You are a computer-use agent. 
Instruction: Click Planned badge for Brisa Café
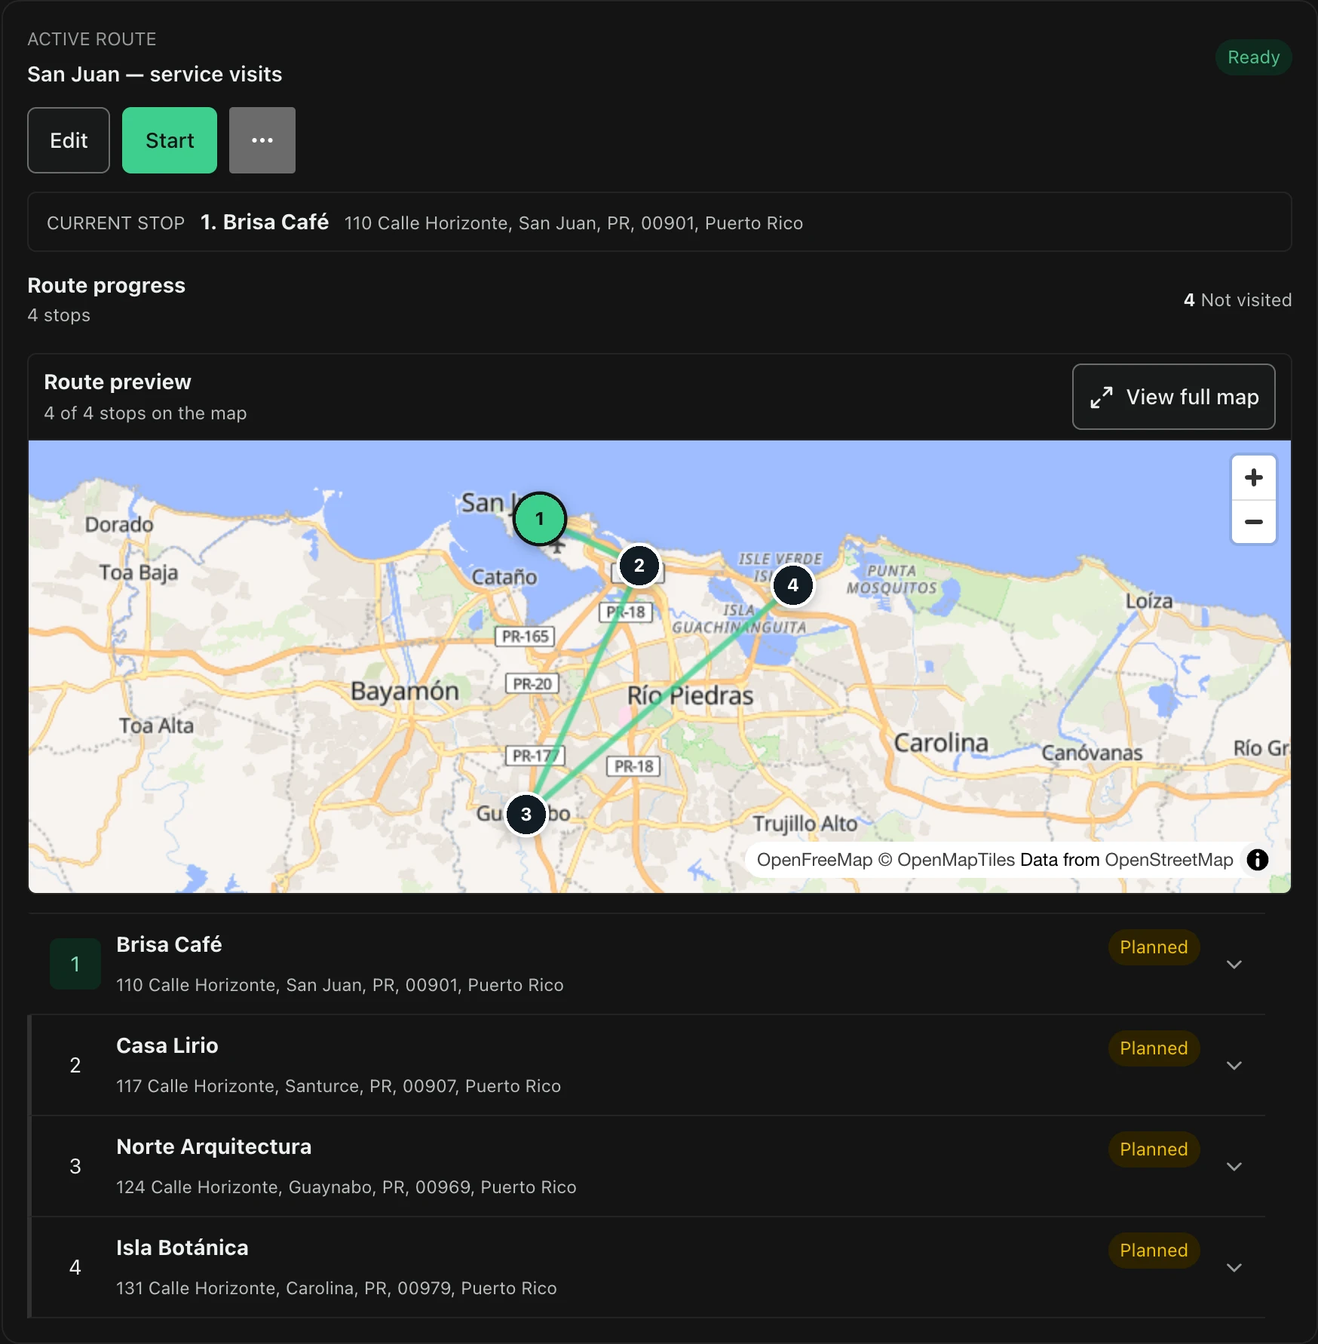pos(1154,947)
